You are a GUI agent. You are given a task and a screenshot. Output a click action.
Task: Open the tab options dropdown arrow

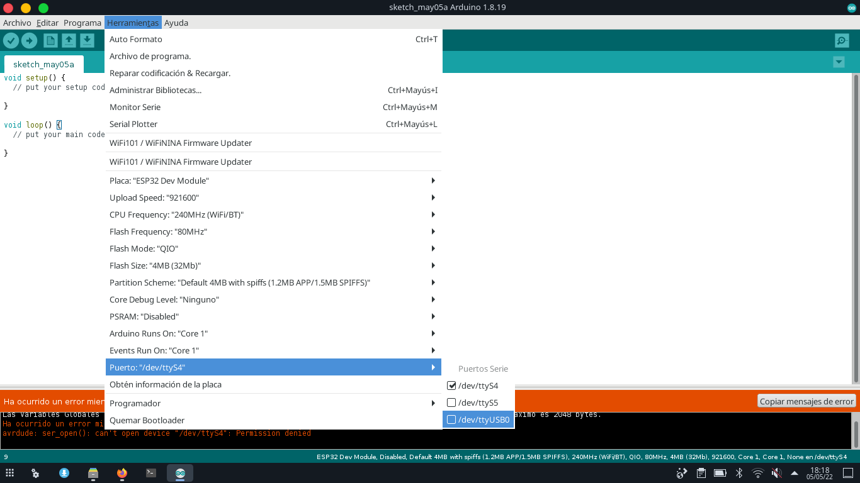[839, 62]
